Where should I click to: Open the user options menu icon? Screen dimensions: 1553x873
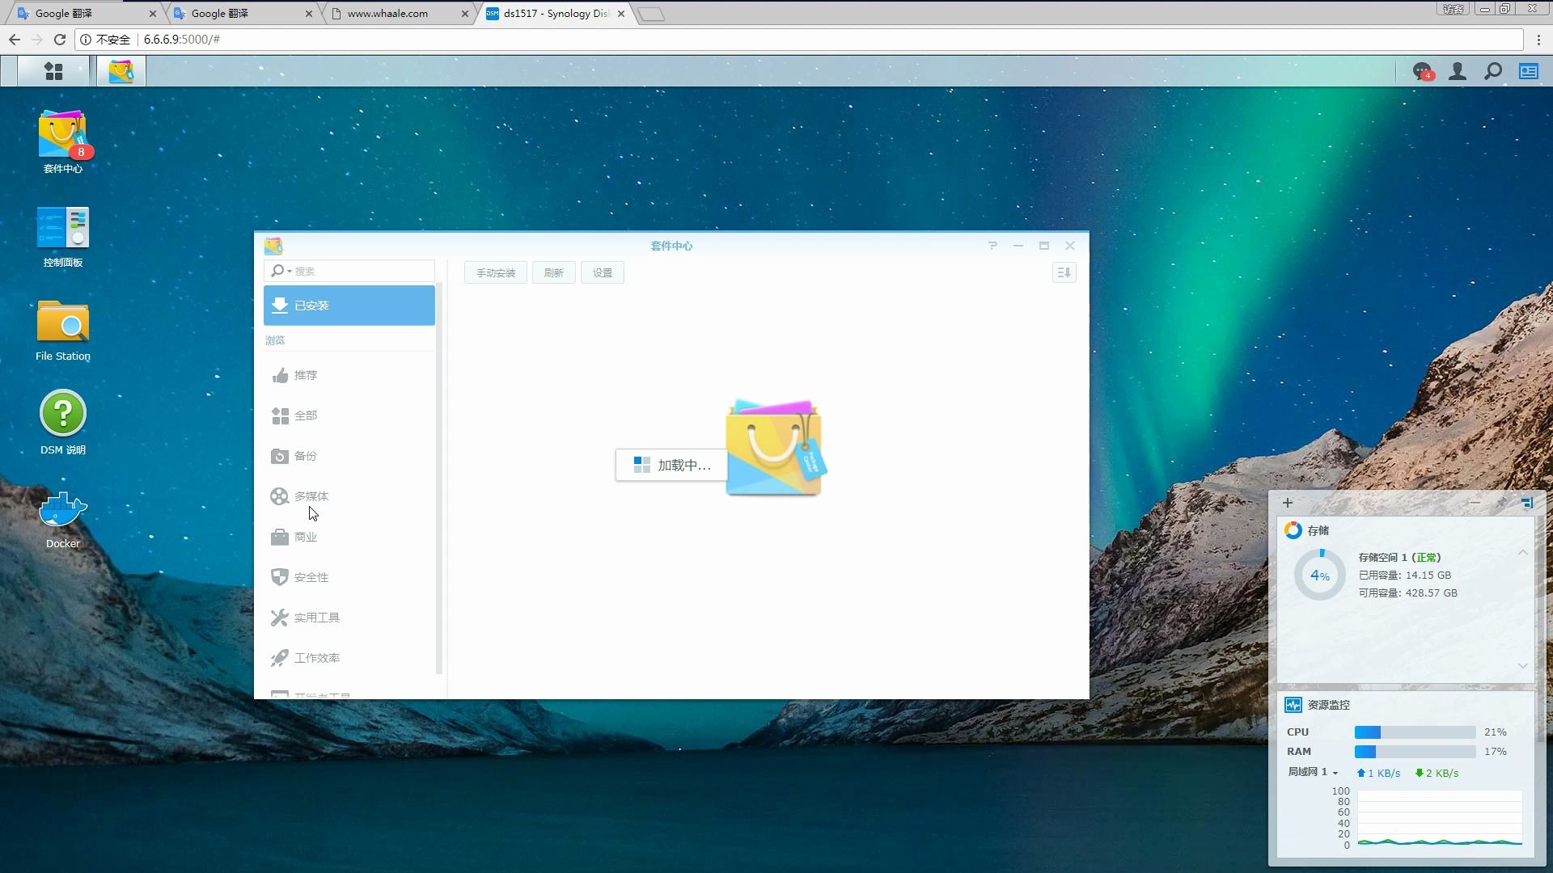(1458, 71)
